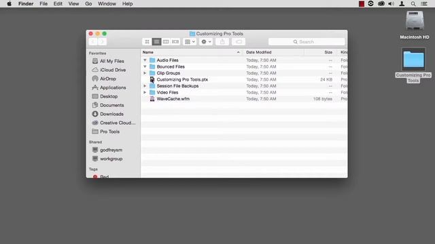Open AirDrop in sidebar
The height and width of the screenshot is (244, 435).
click(107, 79)
